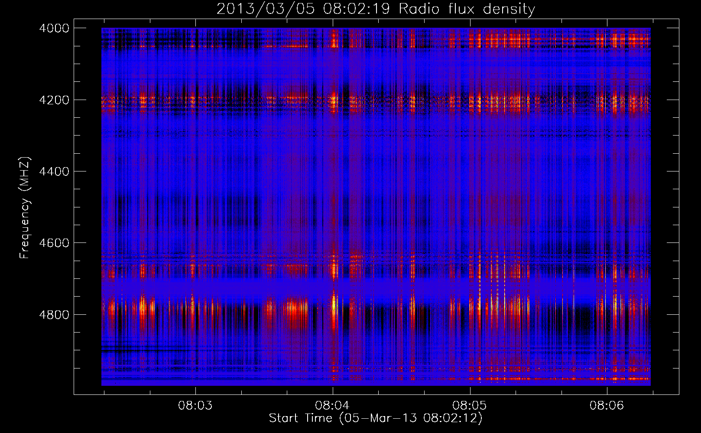Click the 08:06 time tick label
701x433 pixels.
(x=607, y=405)
